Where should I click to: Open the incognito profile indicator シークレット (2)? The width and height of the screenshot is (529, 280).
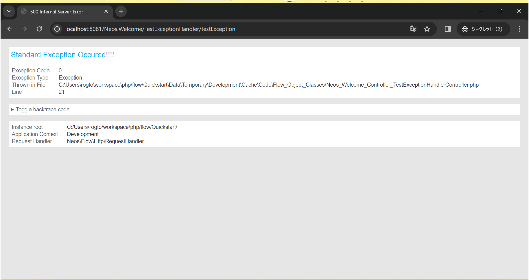pos(483,29)
